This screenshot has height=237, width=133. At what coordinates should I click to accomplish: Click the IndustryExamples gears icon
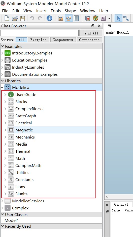[x=8, y=67]
